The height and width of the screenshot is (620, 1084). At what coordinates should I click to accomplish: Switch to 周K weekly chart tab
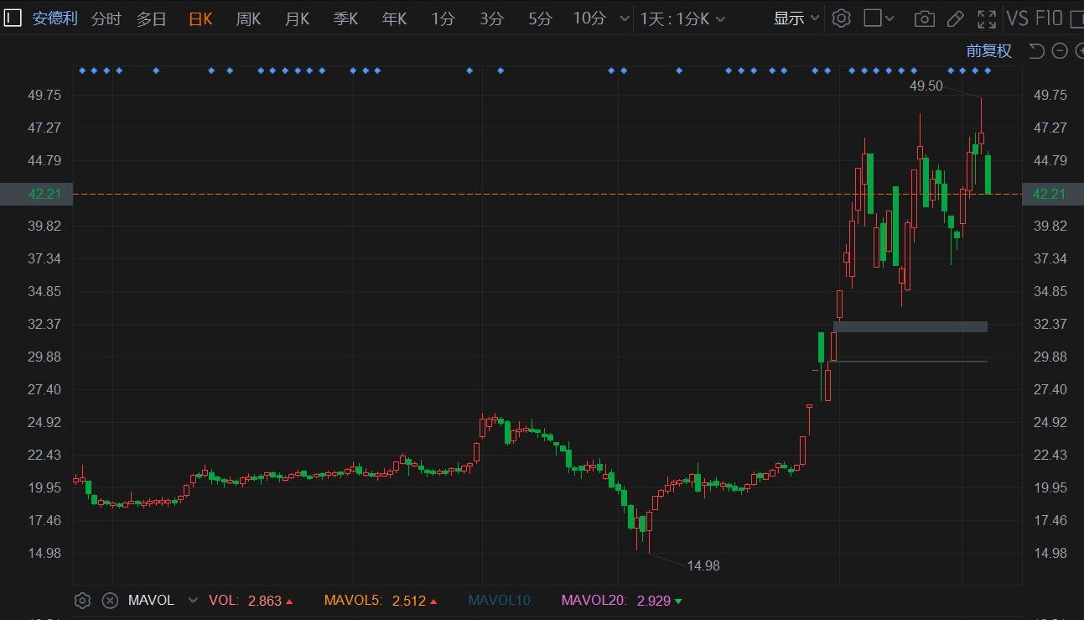tap(248, 18)
